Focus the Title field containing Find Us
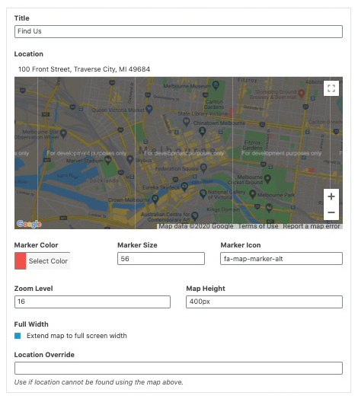Screen dimensions: 358x399 click(x=178, y=31)
